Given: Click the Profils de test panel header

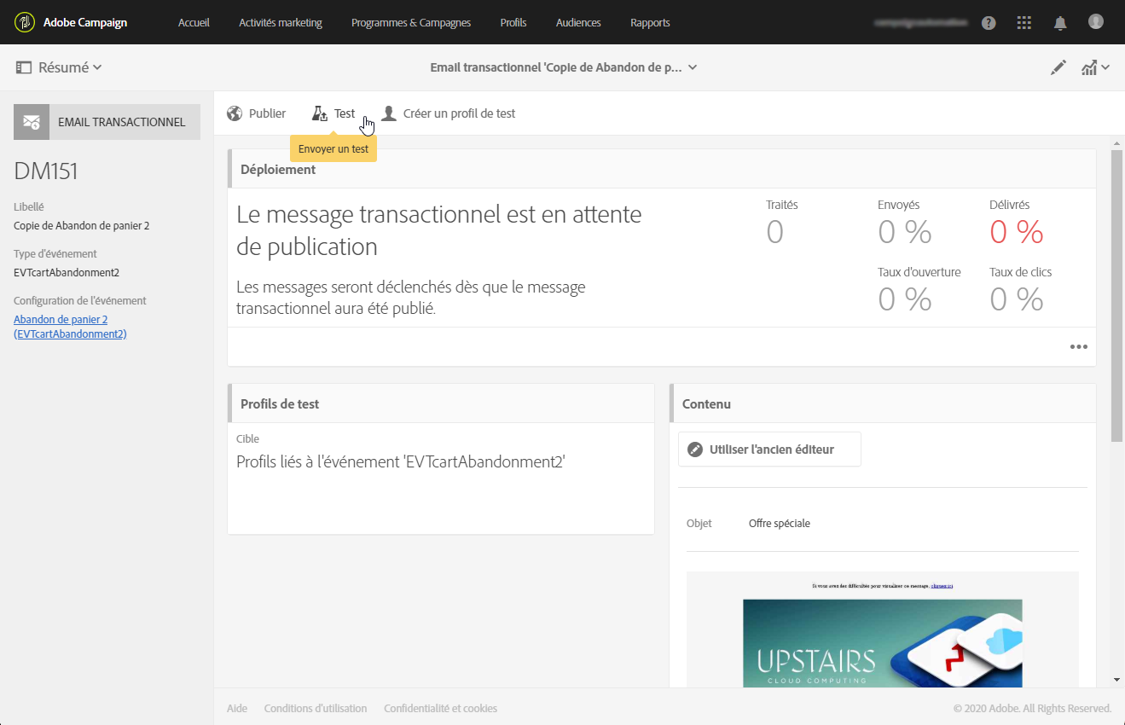Looking at the screenshot, I should [x=441, y=403].
